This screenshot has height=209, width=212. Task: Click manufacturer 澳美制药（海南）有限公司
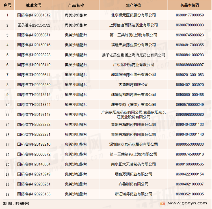click(133, 105)
